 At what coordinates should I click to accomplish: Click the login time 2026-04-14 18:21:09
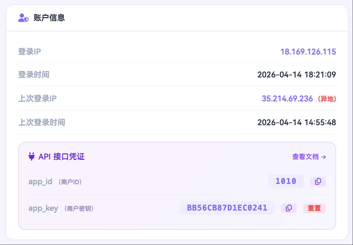(296, 75)
